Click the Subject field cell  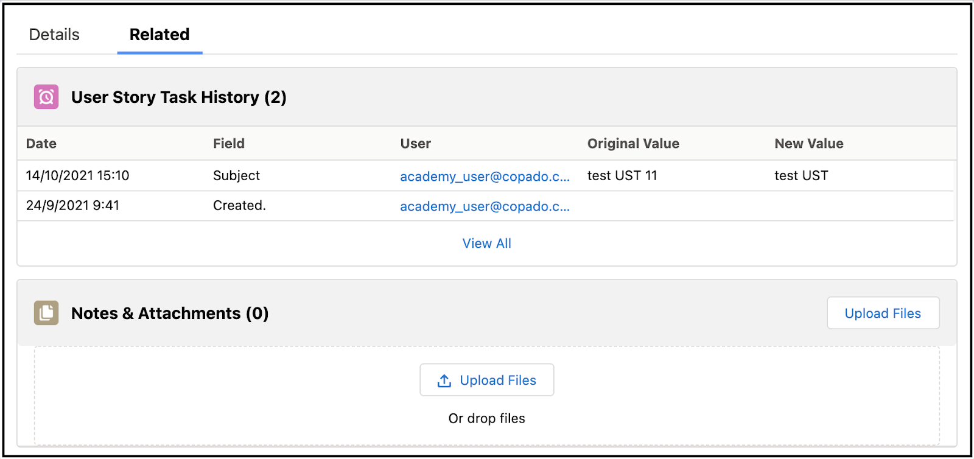click(x=236, y=176)
